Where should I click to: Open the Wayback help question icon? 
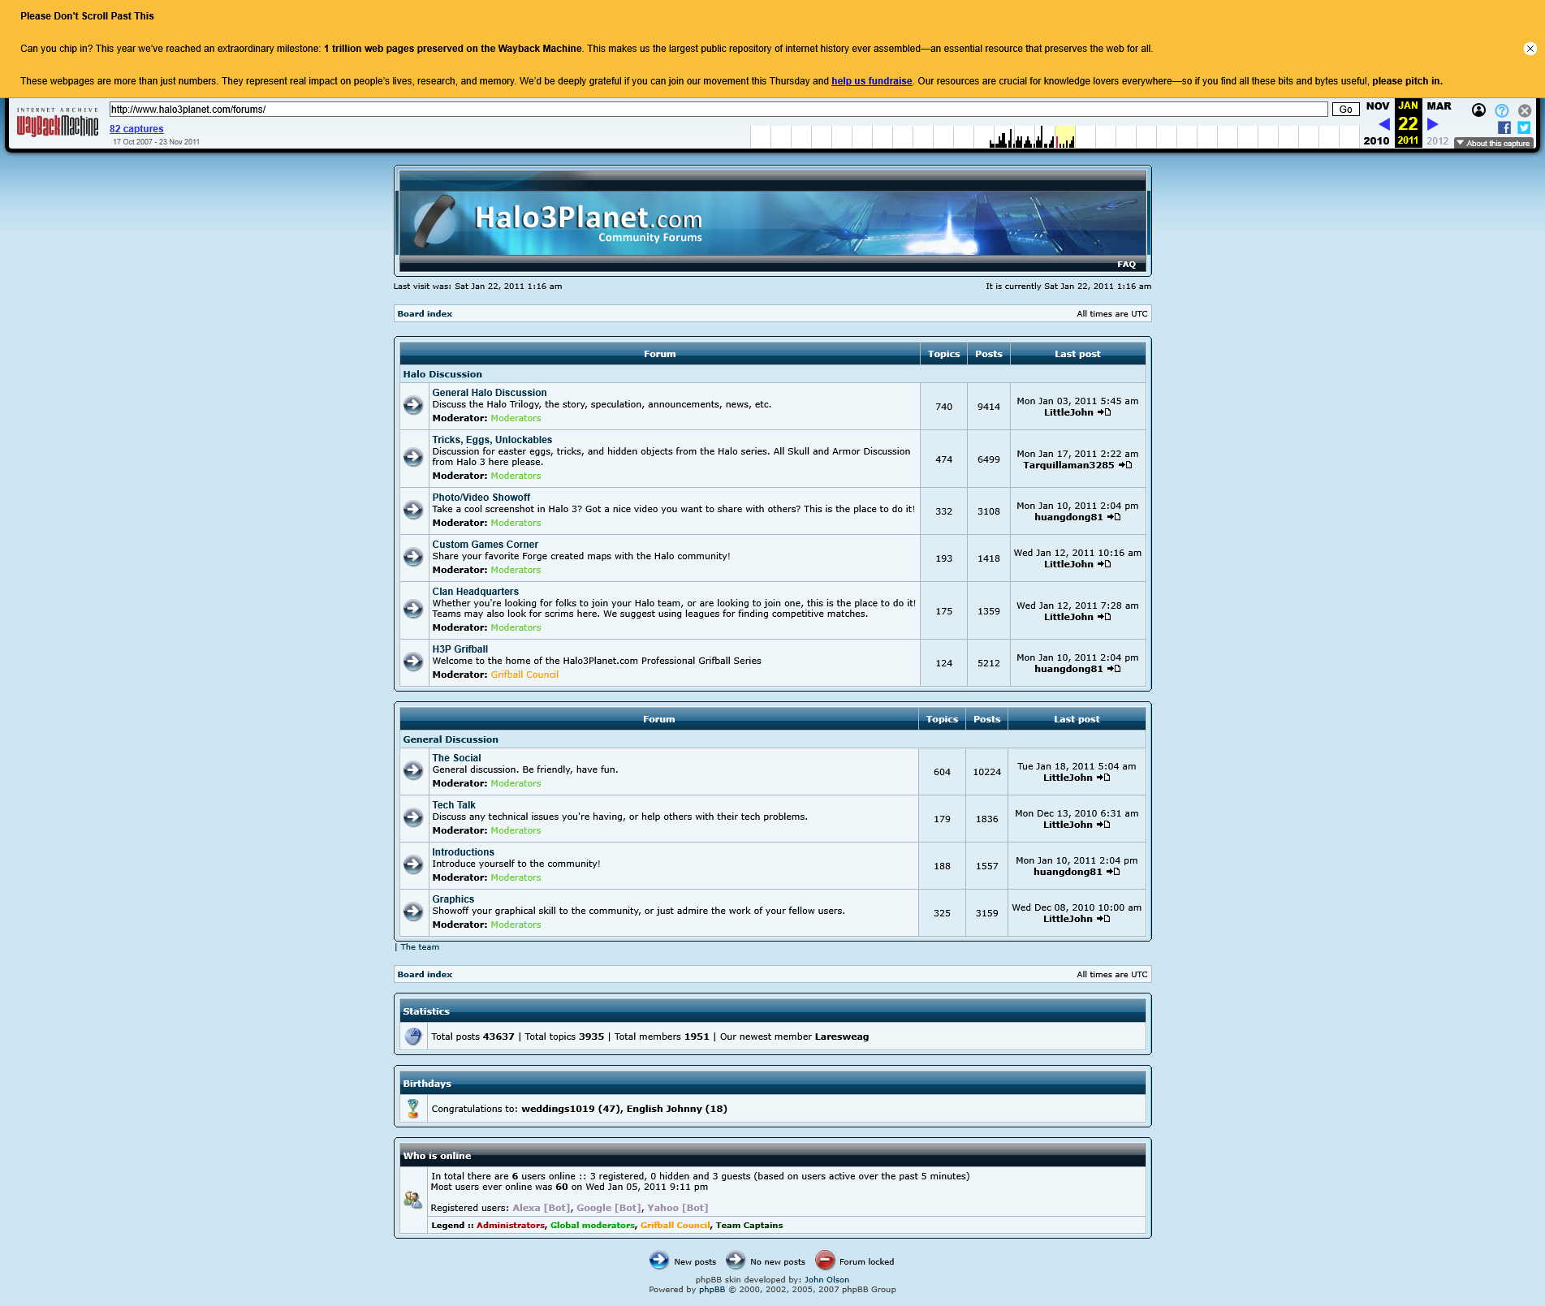click(x=1502, y=110)
